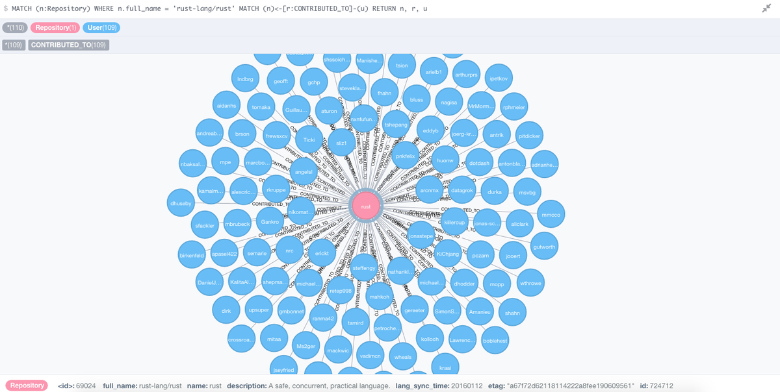Select the pczarn user node

[480, 255]
